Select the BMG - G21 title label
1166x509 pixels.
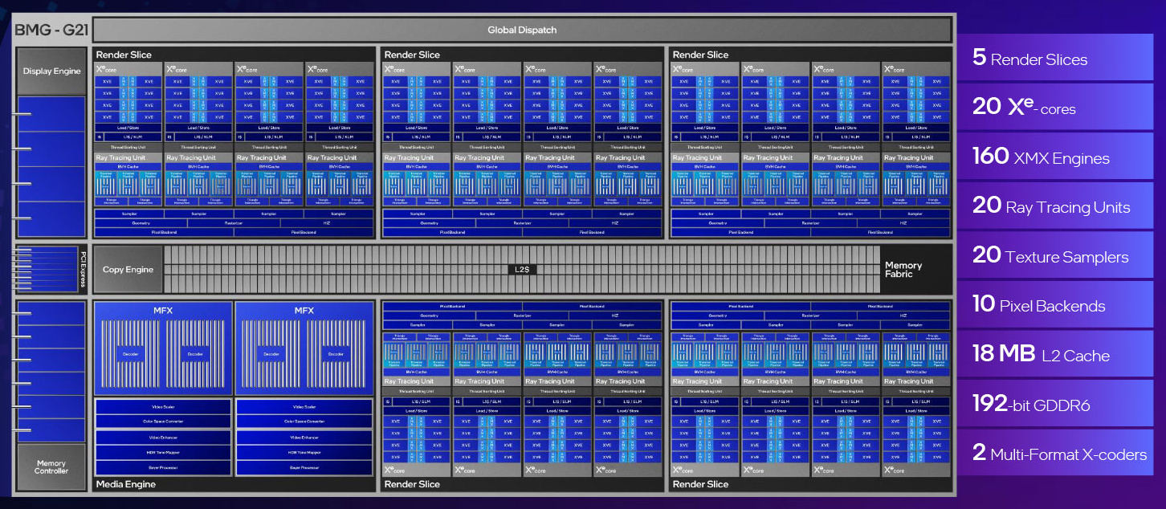[x=50, y=30]
